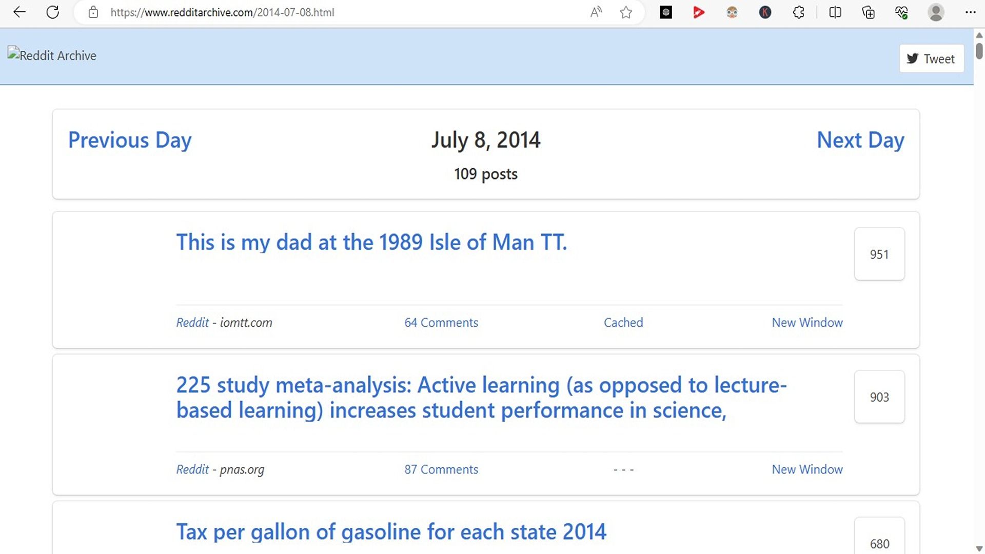Open Browser Essentials heart icon
Screen dimensions: 985x554
coord(901,12)
